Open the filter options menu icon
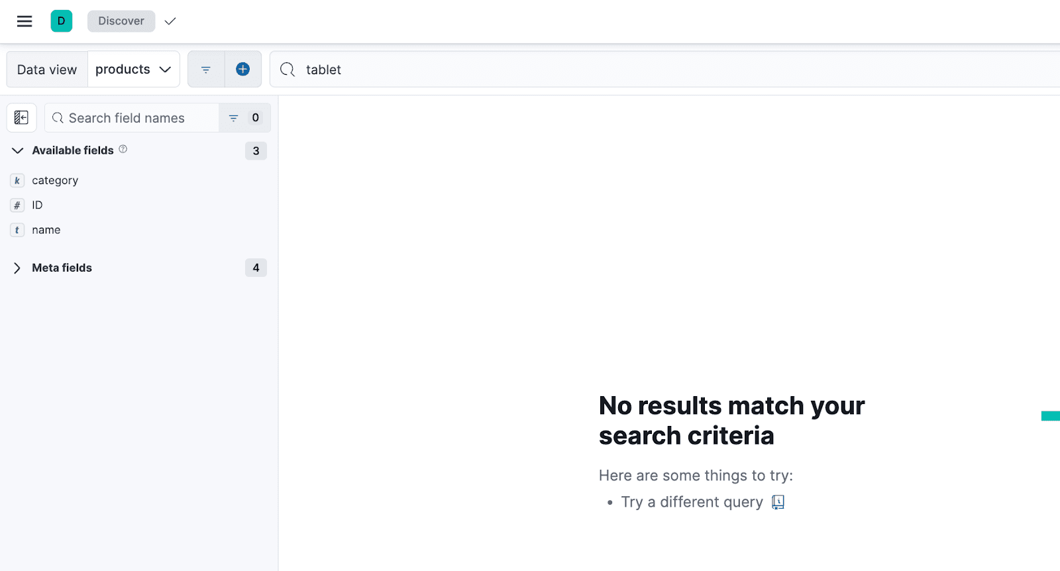Image resolution: width=1060 pixels, height=571 pixels. point(206,70)
